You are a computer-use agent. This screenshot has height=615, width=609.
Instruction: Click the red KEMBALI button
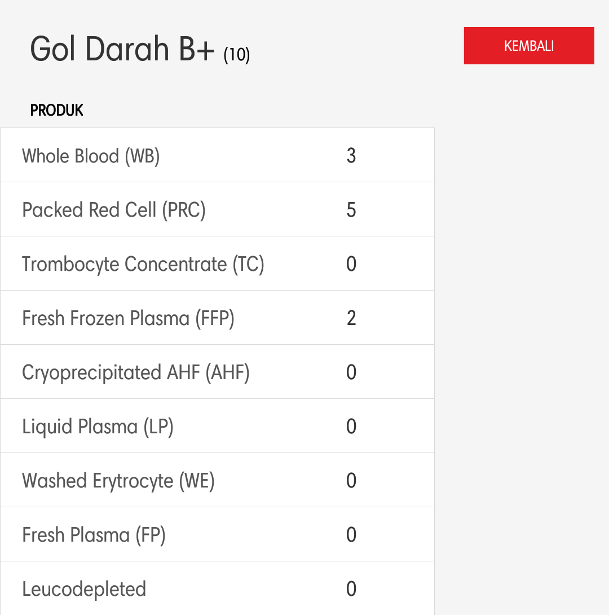[529, 46]
